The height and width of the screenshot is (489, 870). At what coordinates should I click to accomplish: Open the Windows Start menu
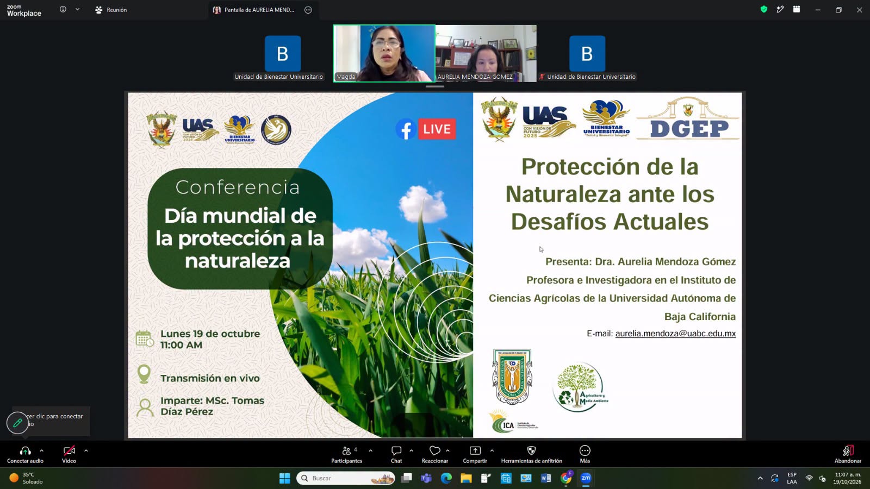tap(284, 478)
